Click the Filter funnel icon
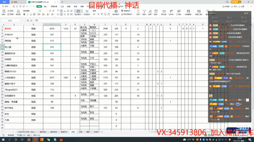The image size is (254, 142). tap(144, 11)
